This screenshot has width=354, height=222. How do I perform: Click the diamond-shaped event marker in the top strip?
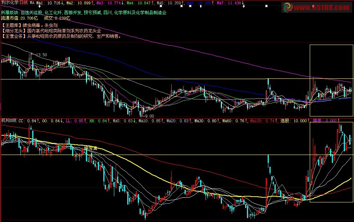[x=201, y=6]
